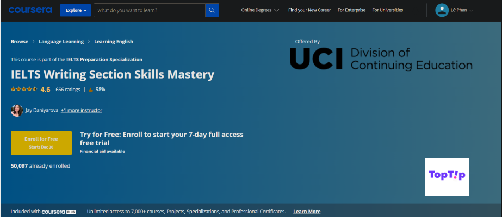Open the Lệ Phan account dropdown

(x=462, y=10)
